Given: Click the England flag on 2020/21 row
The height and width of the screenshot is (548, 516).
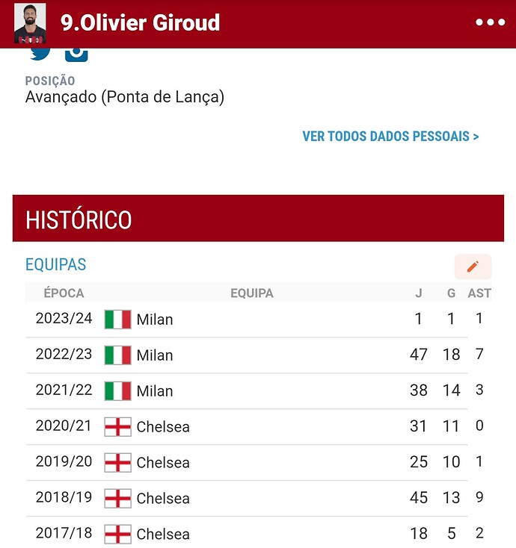Looking at the screenshot, I should click(x=118, y=427).
